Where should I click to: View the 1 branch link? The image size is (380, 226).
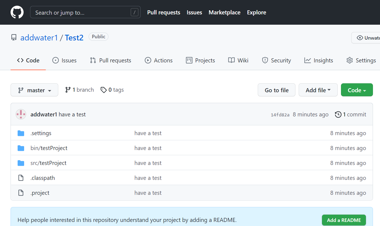pyautogui.click(x=79, y=90)
